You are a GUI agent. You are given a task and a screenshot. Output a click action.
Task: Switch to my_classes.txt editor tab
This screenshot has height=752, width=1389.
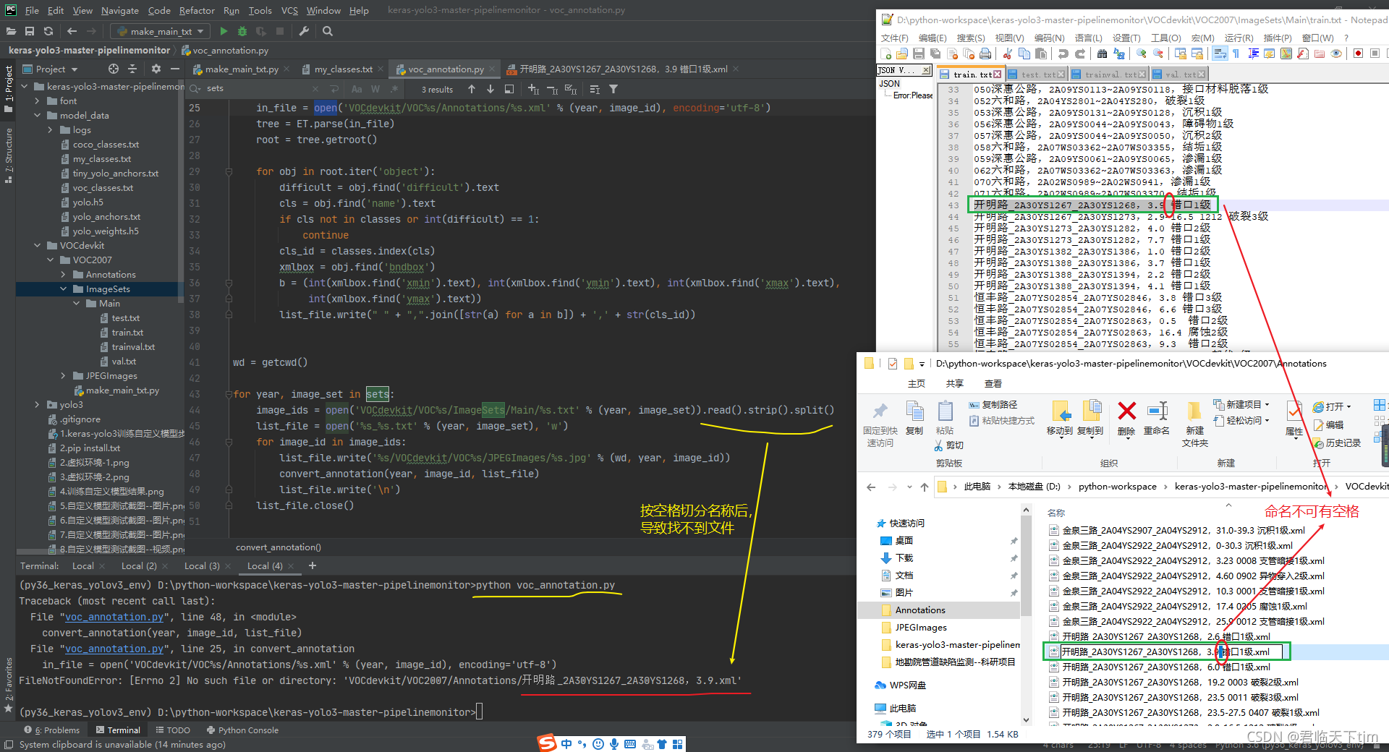341,69
